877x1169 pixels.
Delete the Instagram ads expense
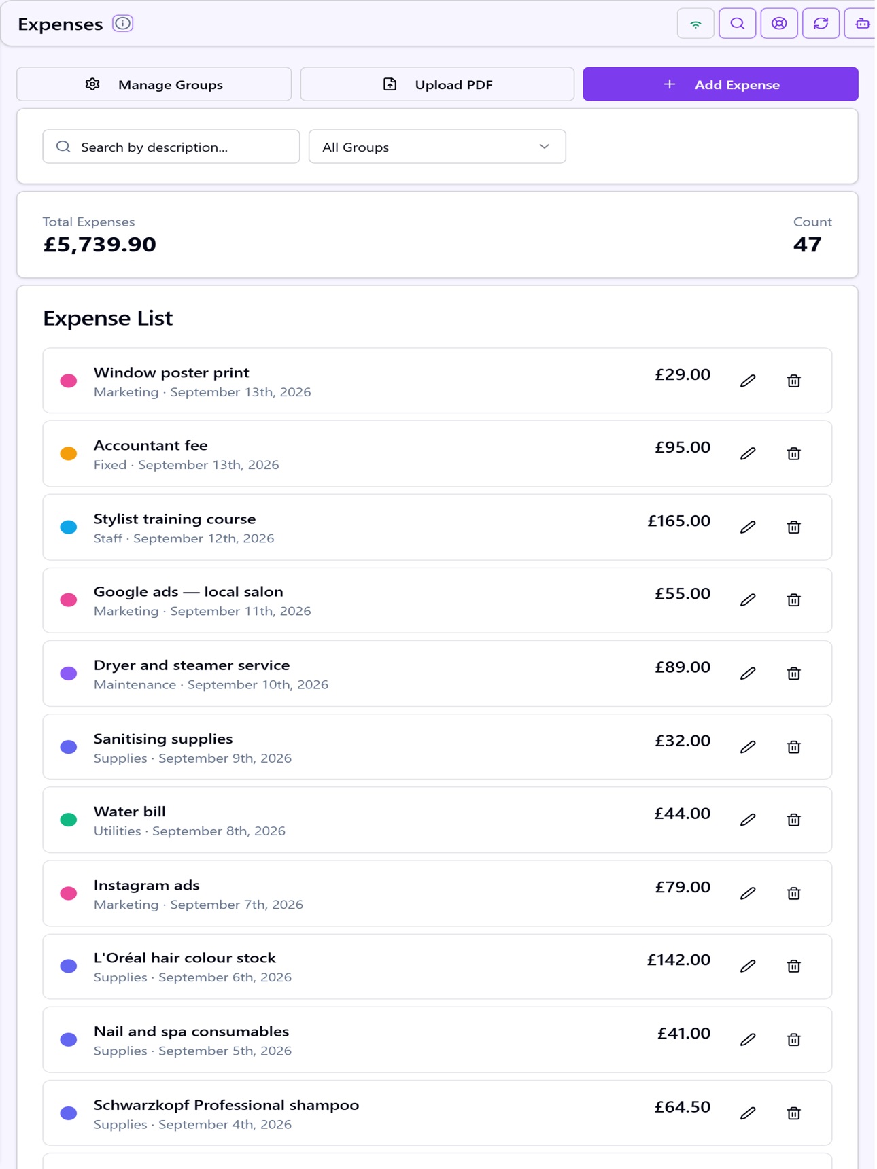793,893
